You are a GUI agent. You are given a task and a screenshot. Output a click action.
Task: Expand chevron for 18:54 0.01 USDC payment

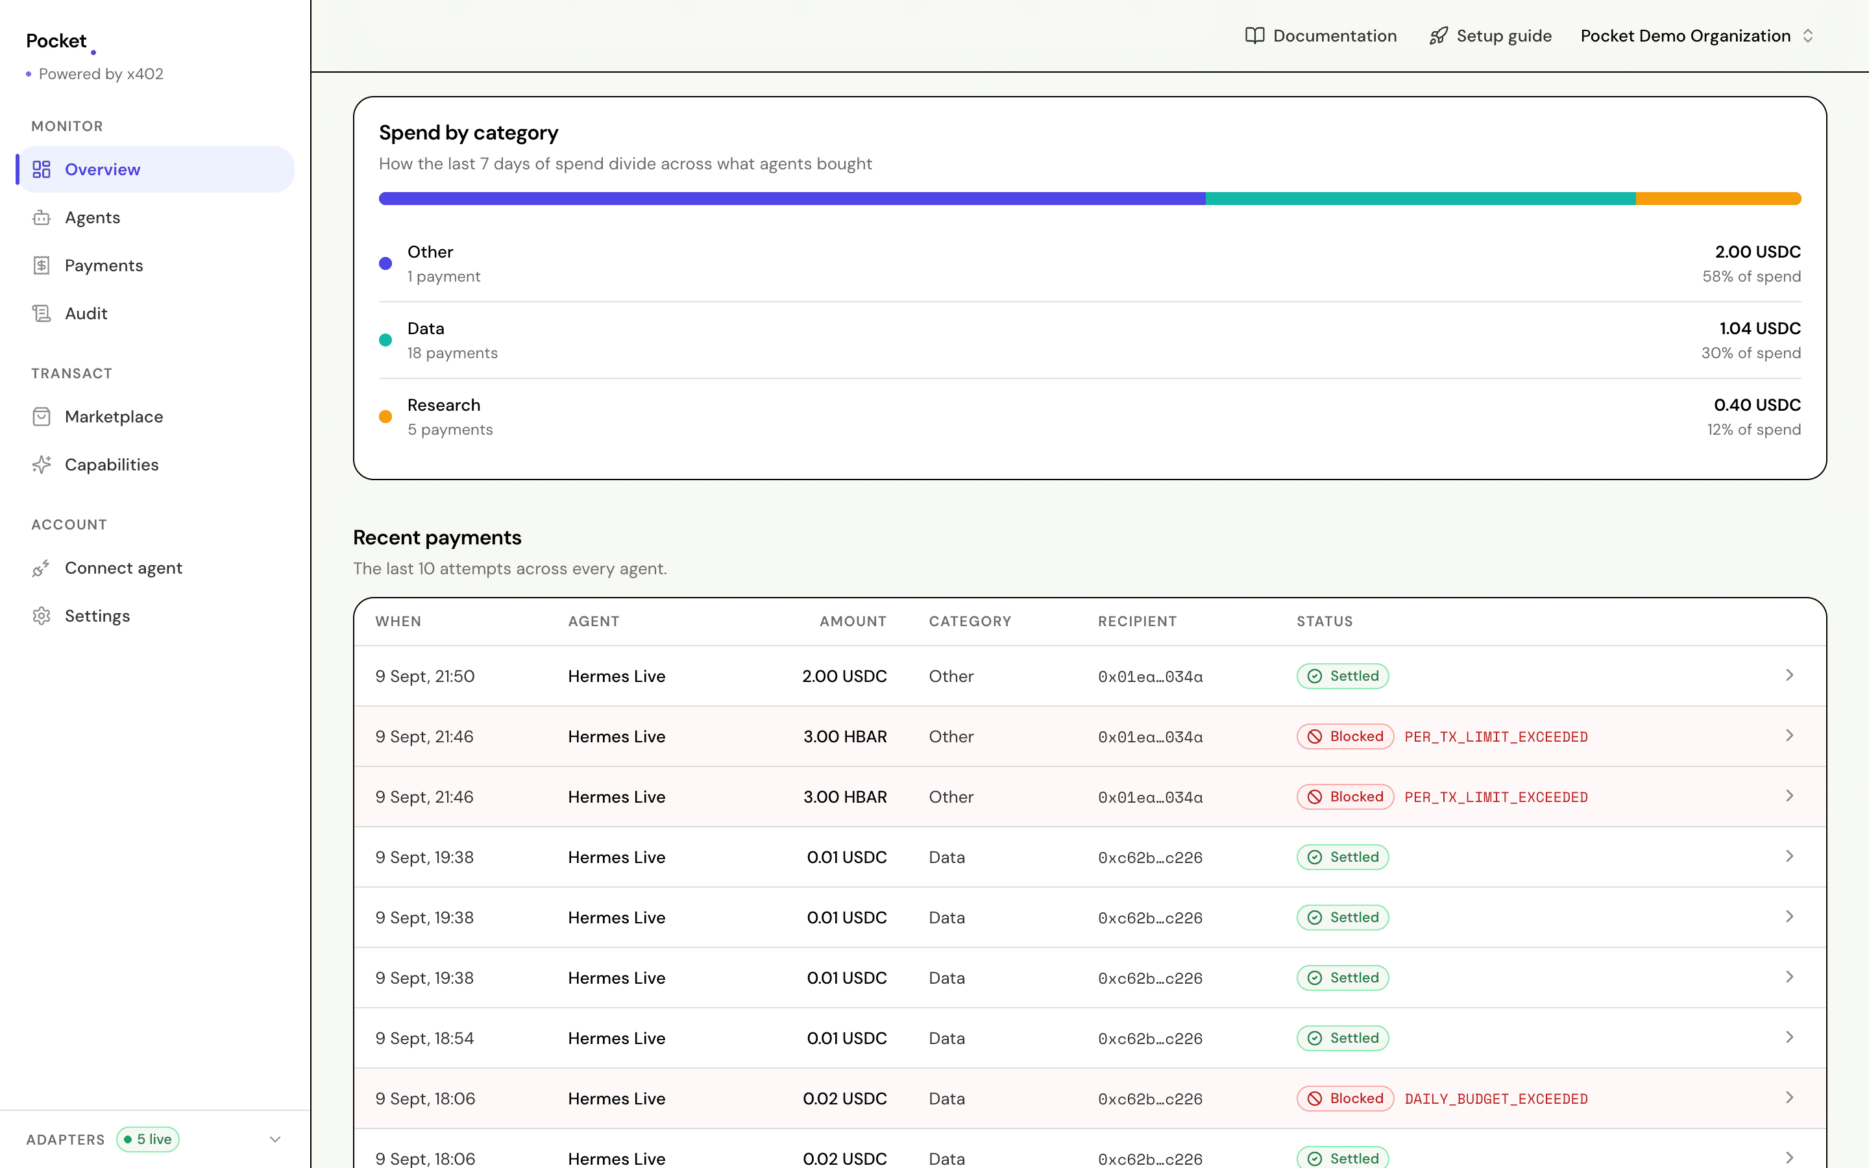pyautogui.click(x=1789, y=1038)
